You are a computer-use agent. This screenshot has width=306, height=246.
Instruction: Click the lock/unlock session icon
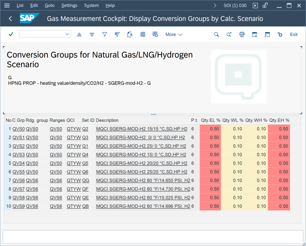pos(265,5)
